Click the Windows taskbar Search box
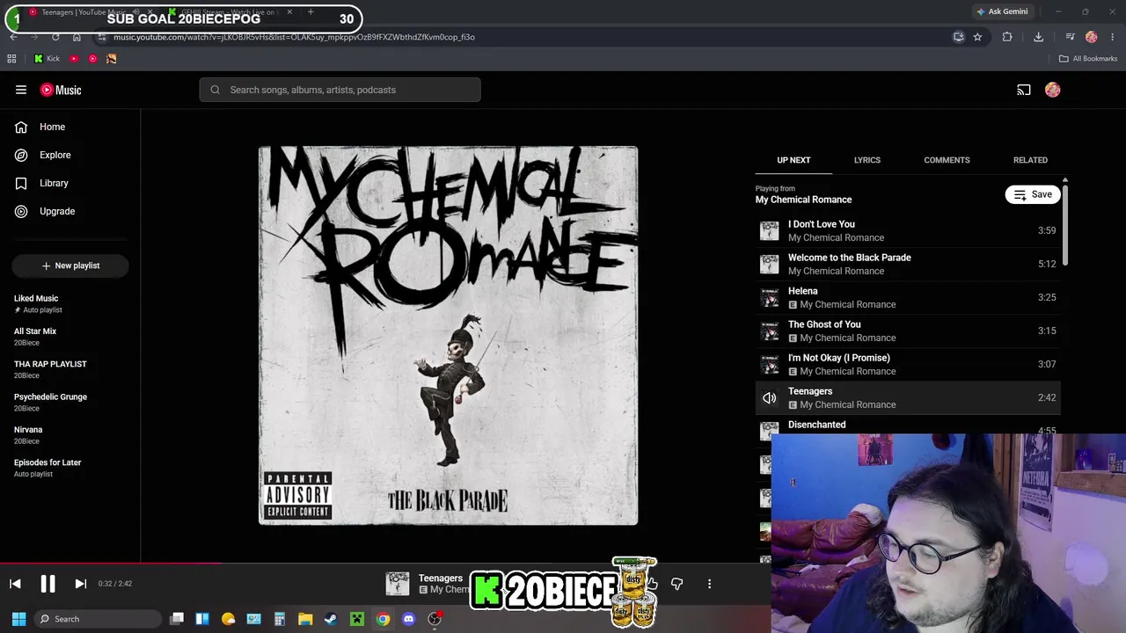The height and width of the screenshot is (633, 1126). pos(99,619)
